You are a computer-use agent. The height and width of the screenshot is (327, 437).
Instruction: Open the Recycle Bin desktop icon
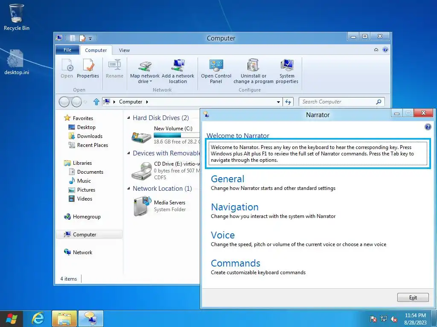[x=16, y=17]
